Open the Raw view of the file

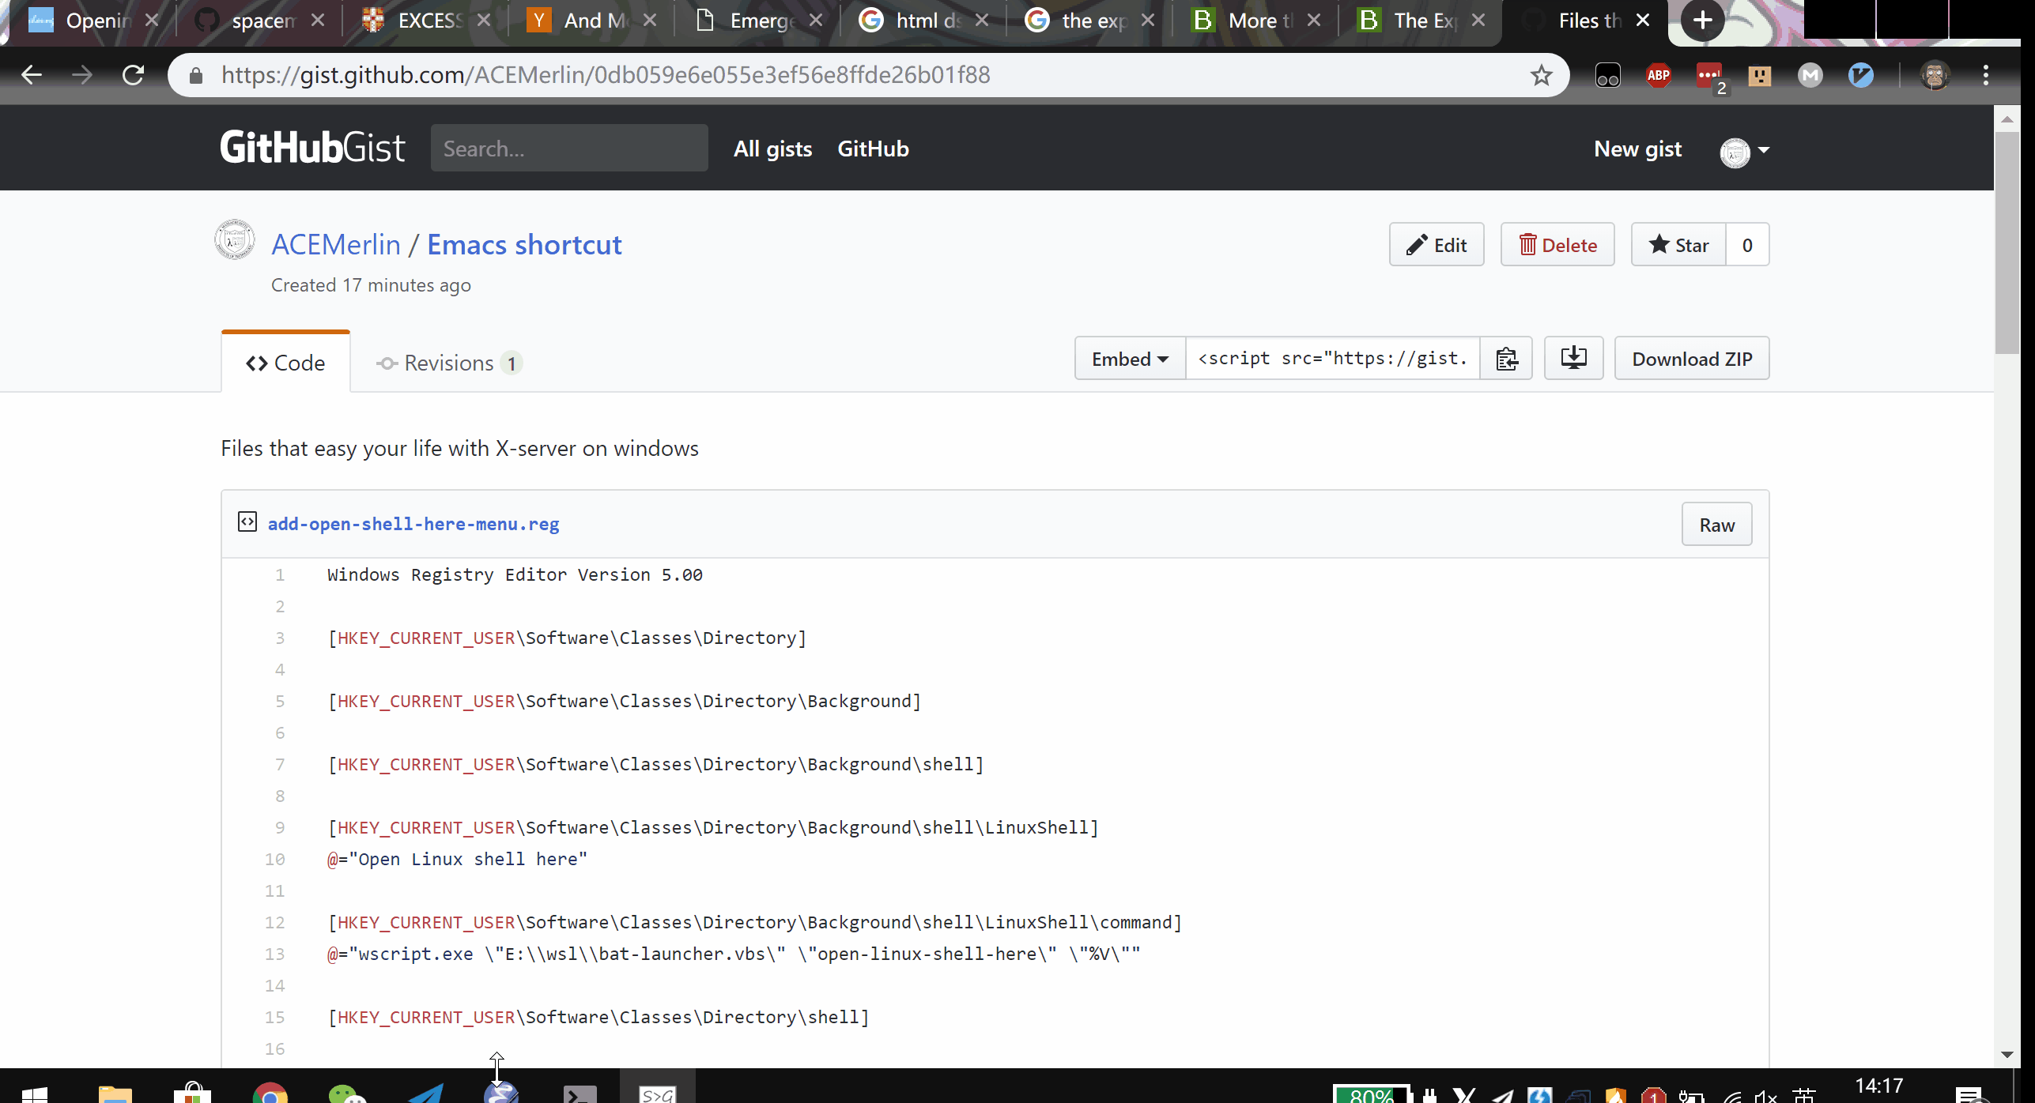[x=1716, y=525]
